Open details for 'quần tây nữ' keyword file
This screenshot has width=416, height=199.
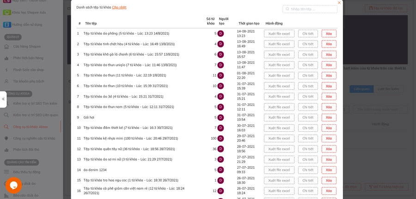(x=307, y=149)
